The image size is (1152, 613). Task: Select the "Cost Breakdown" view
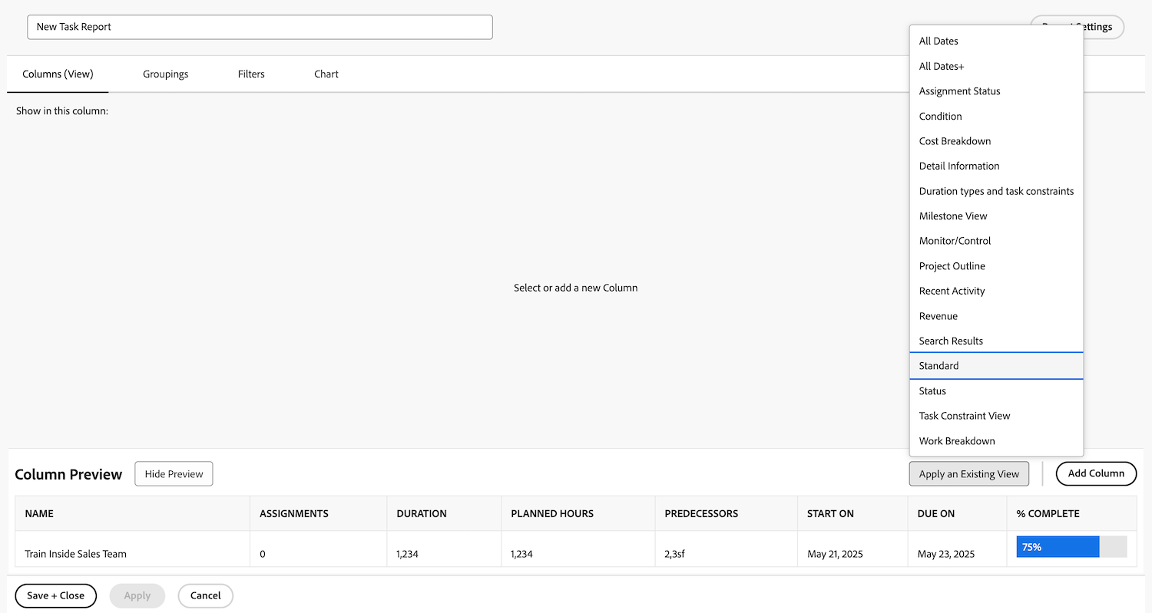click(954, 140)
